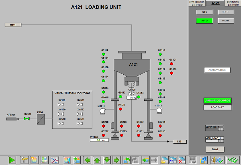The height and width of the screenshot is (165, 241).
Task: Click print tuning parameter tab
Action: [233, 3]
